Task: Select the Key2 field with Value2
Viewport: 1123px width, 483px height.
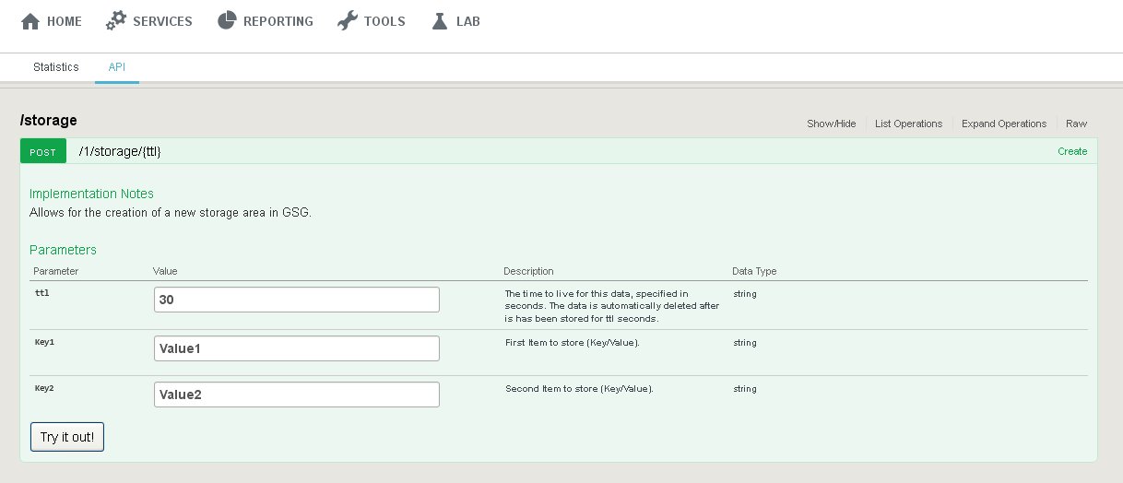Action: tap(296, 395)
